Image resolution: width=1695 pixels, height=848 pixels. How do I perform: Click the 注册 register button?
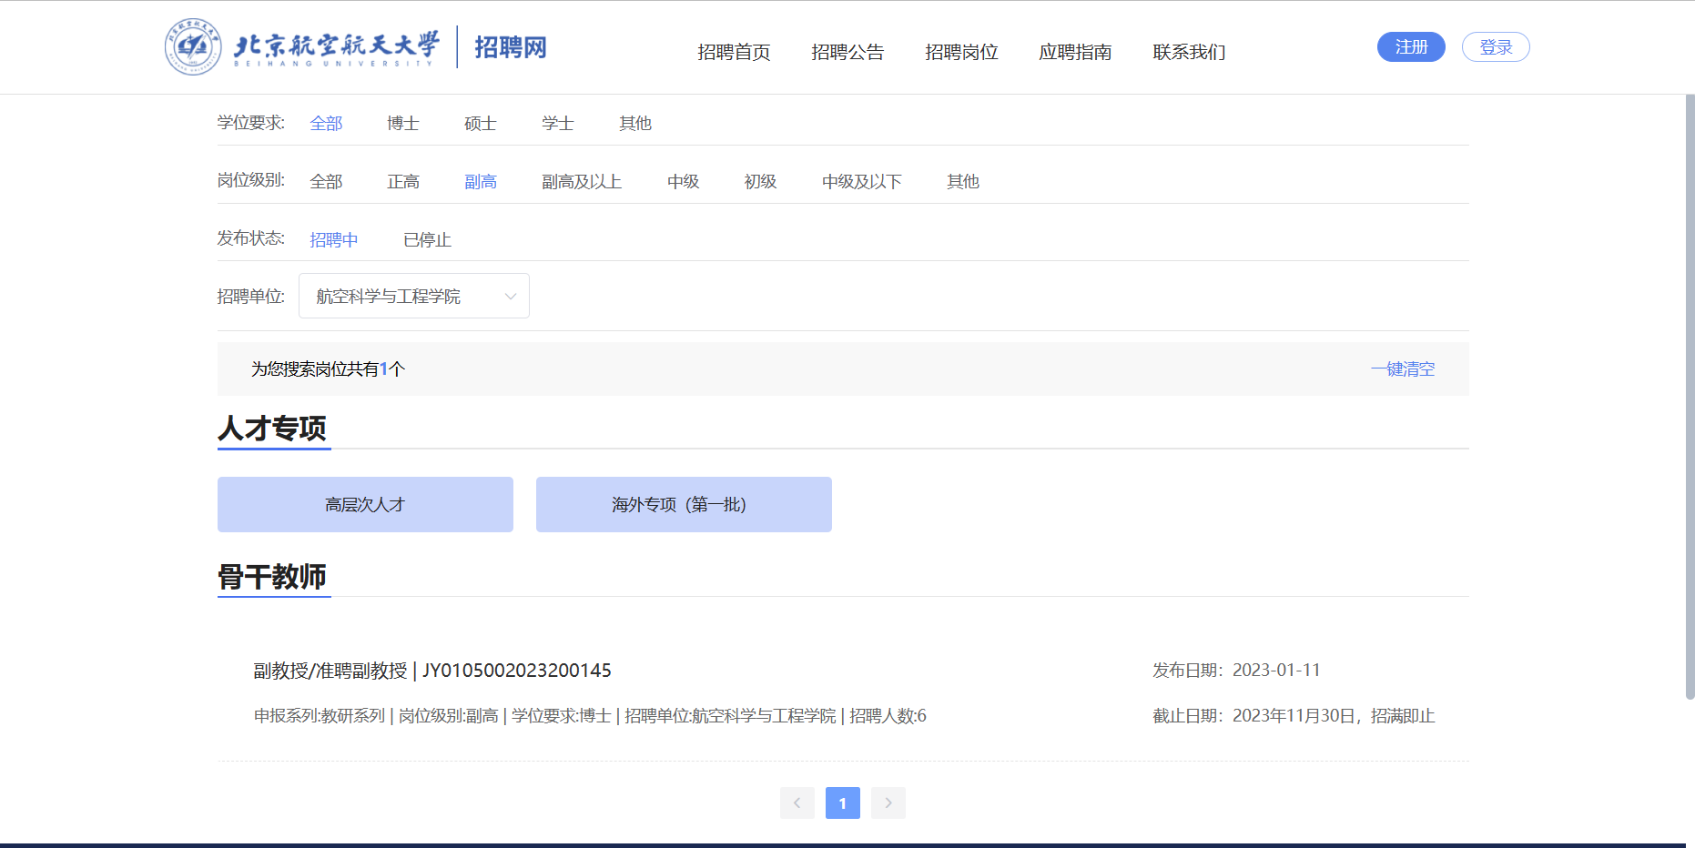pos(1410,47)
